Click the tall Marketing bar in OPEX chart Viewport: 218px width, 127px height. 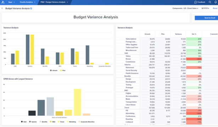77,102
